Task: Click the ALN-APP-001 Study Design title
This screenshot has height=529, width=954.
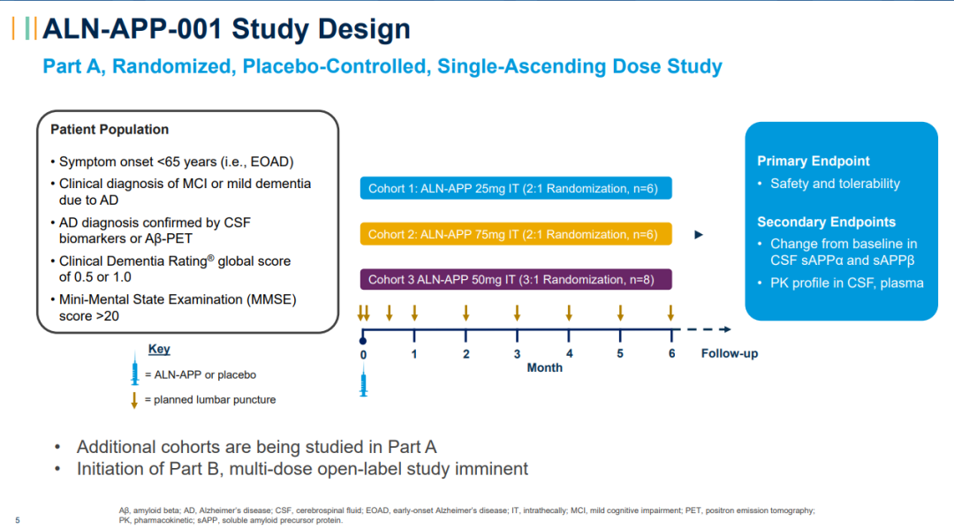Action: tap(226, 29)
